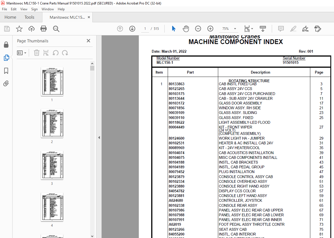Screen dimensions: 334x238
Task: Click CONTROLLER, JOYSTICK description
Action: point(240,200)
